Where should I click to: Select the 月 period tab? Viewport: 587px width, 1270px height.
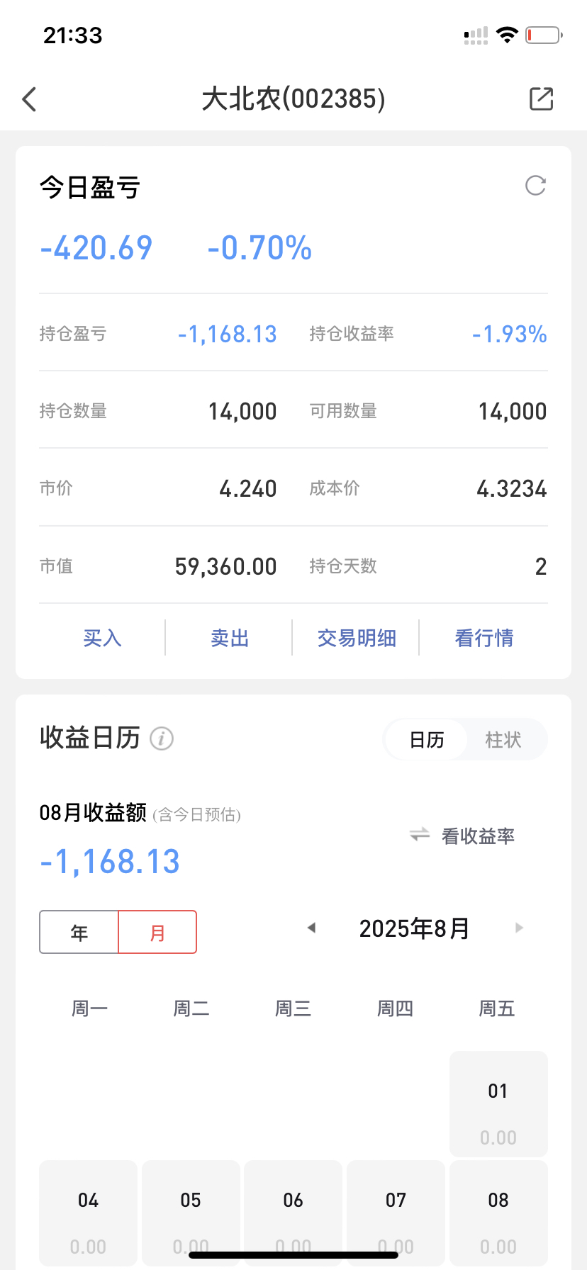point(157,932)
